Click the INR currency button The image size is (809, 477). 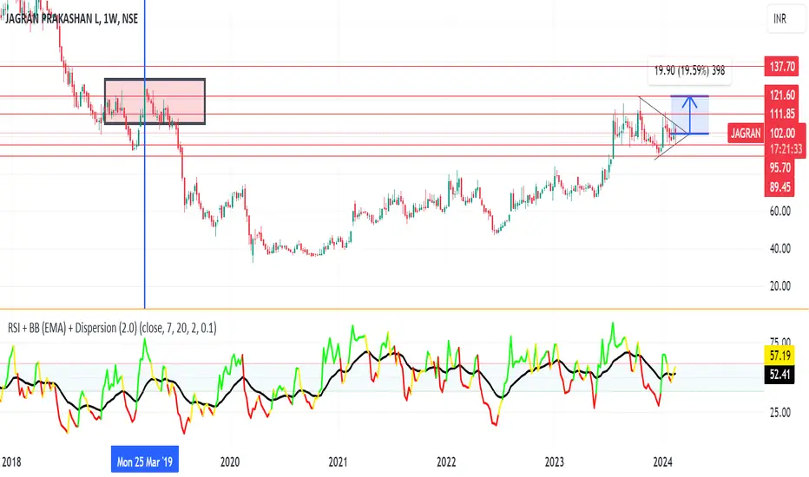(786, 19)
